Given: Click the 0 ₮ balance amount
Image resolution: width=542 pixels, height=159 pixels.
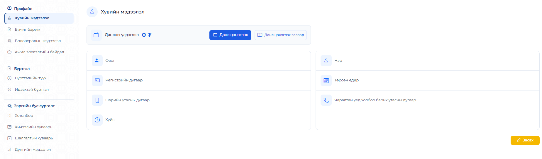Looking at the screenshot, I should click(147, 35).
